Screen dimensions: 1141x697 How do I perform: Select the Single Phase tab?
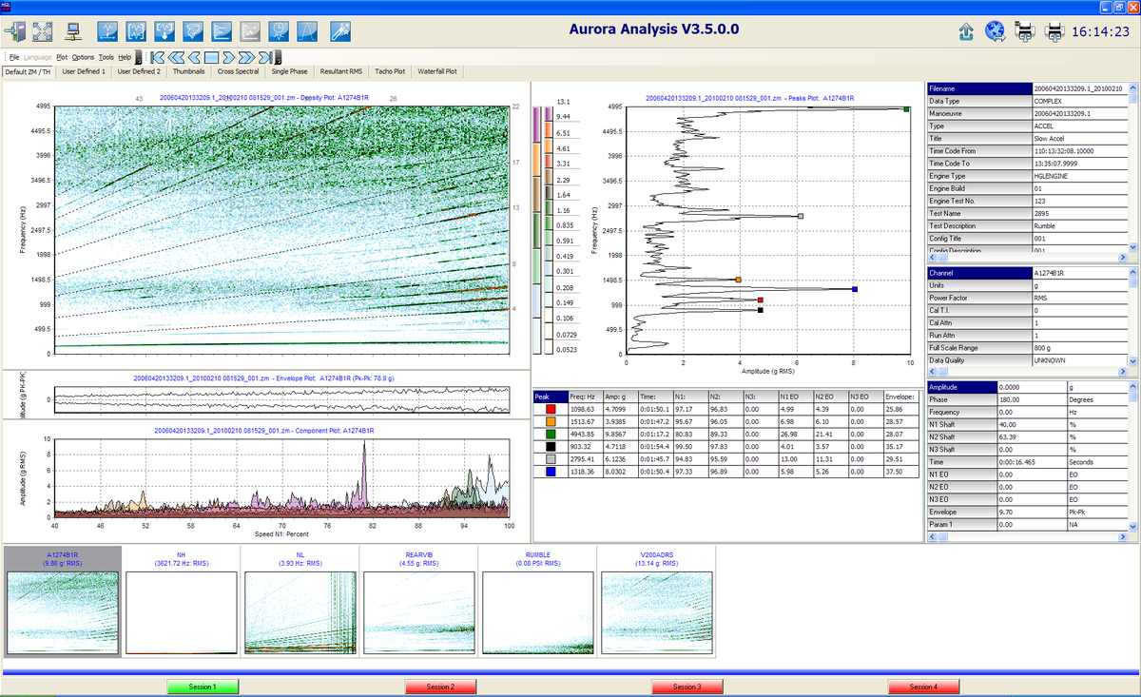(290, 71)
